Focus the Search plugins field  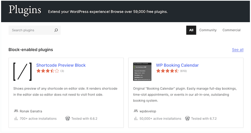35,30
